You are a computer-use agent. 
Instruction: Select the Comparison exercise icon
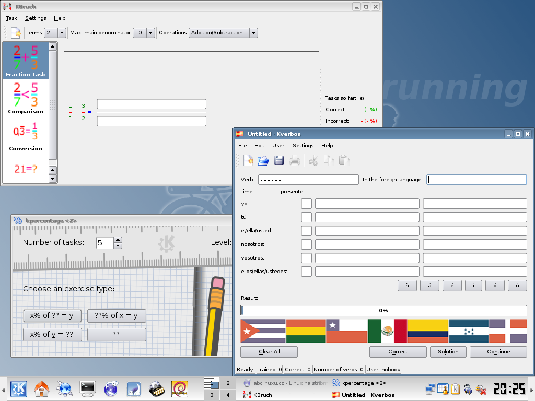click(x=26, y=98)
